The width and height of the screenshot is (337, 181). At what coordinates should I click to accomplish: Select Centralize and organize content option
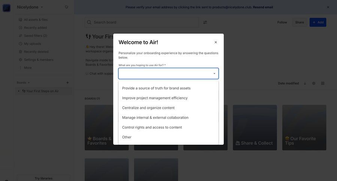click(148, 108)
